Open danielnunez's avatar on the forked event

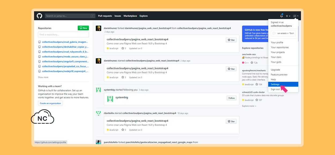click(x=99, y=28)
